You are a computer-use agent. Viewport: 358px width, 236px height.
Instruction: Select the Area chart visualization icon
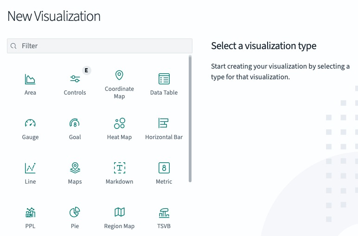(30, 79)
